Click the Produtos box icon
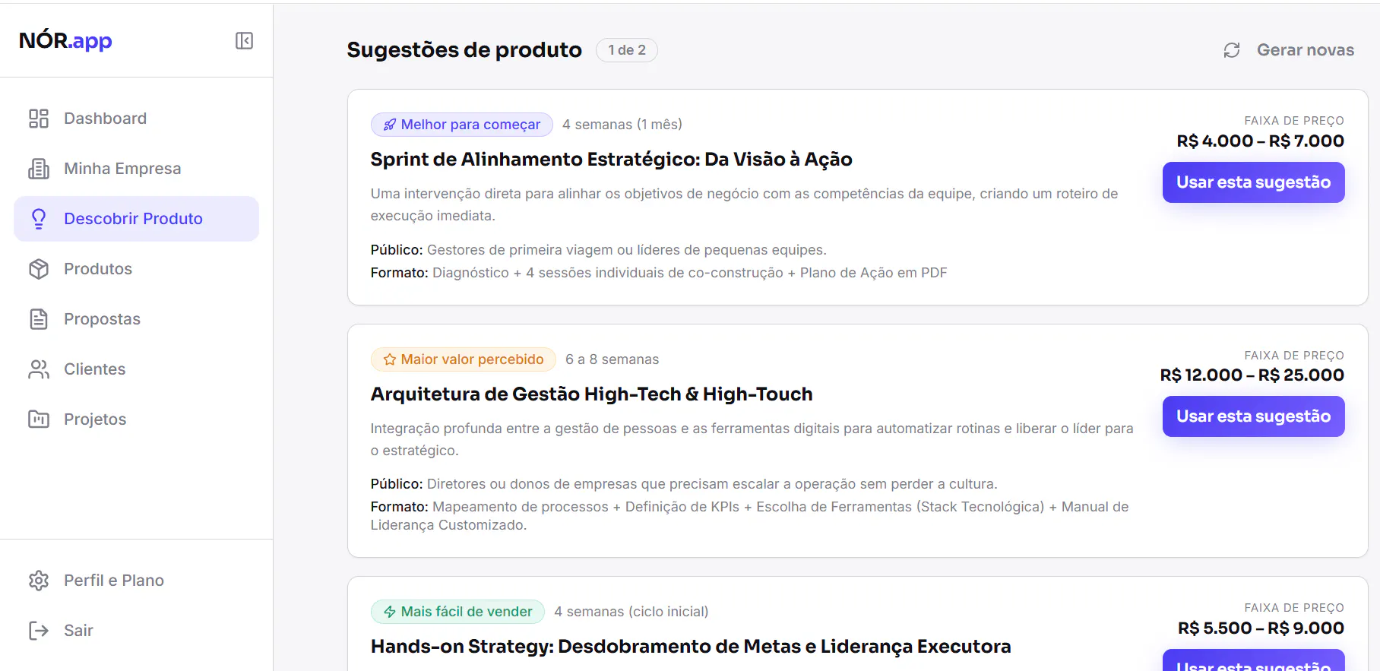This screenshot has height=671, width=1380. click(39, 269)
